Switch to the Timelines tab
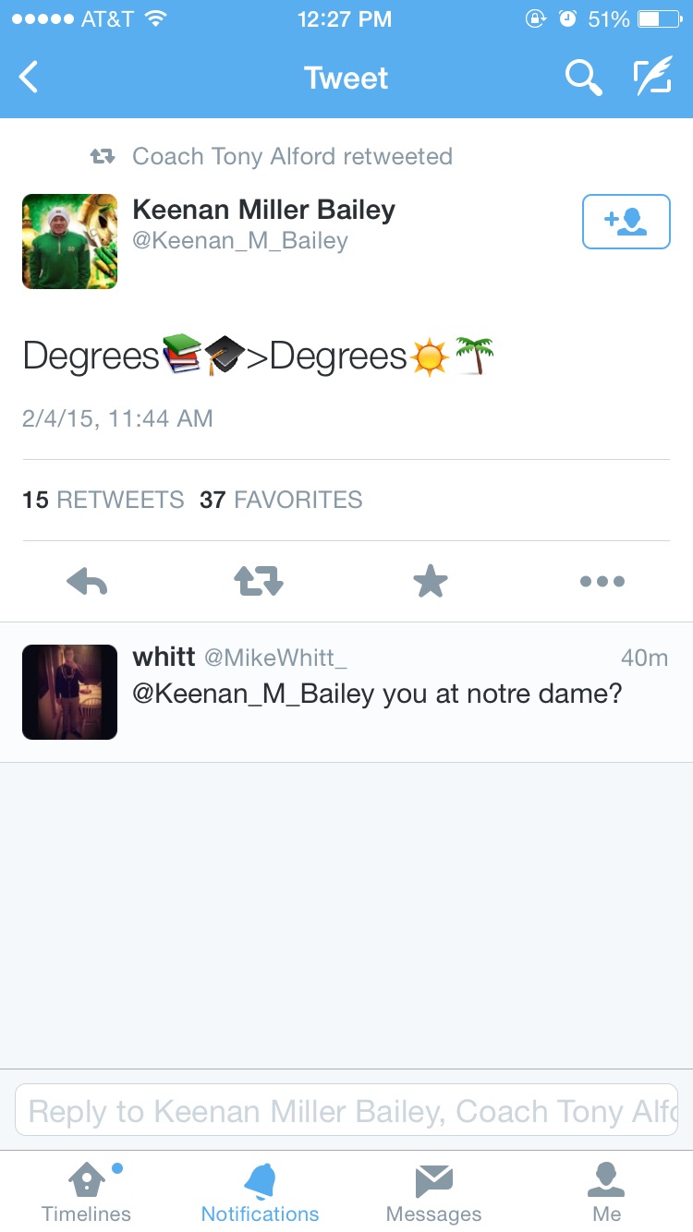Image resolution: width=693 pixels, height=1232 pixels. click(x=86, y=1191)
